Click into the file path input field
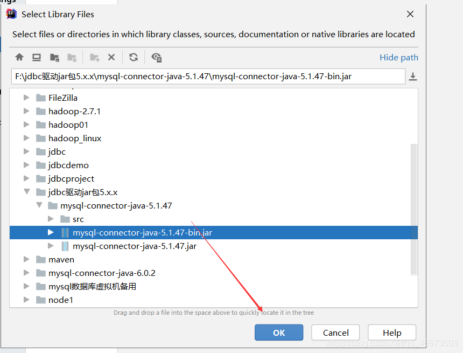Screen dimensions: 463x353 tap(208, 77)
